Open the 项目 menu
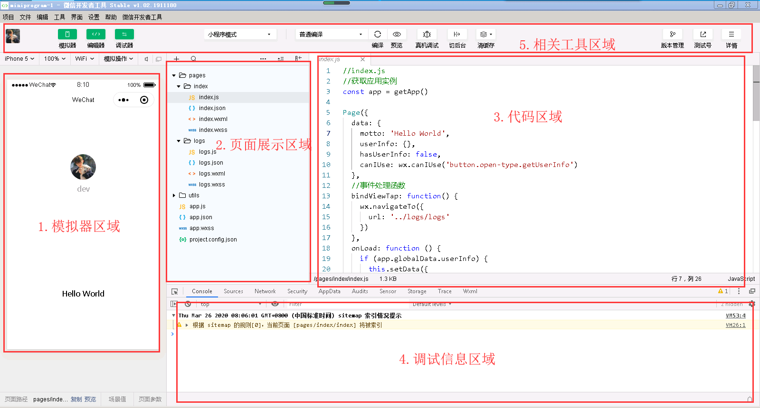760x408 pixels. (8, 17)
